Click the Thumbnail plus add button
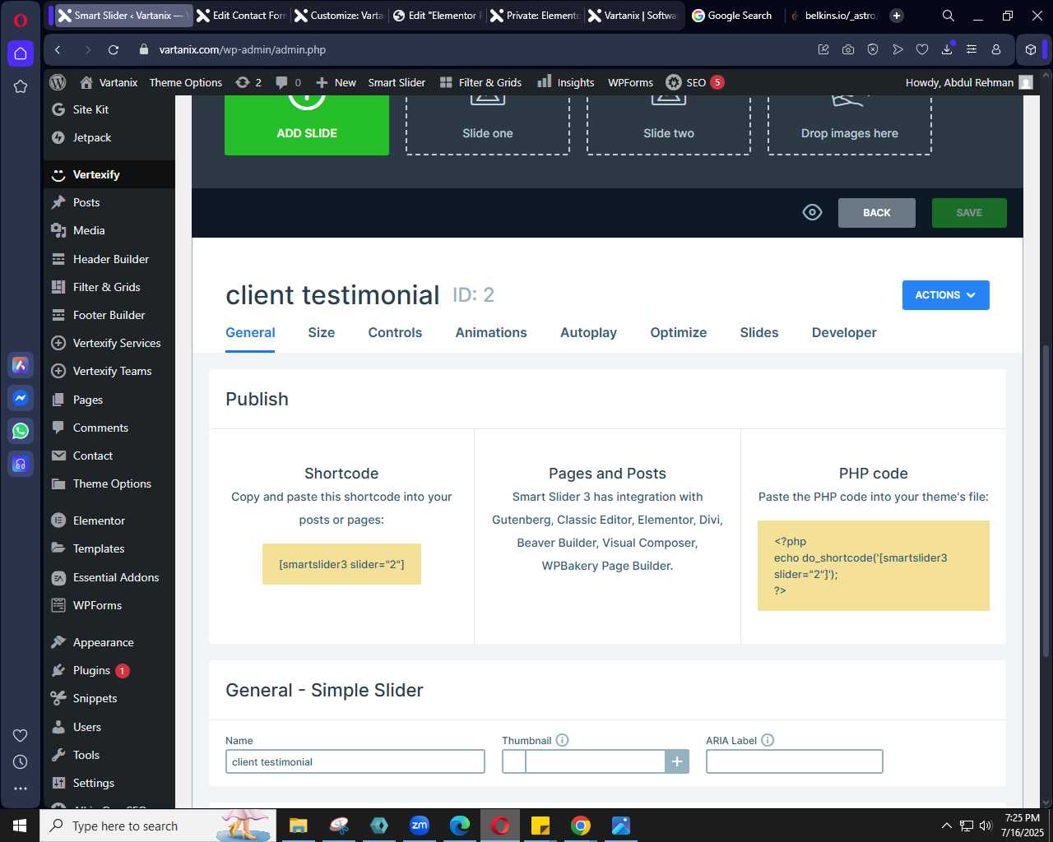 pyautogui.click(x=677, y=761)
